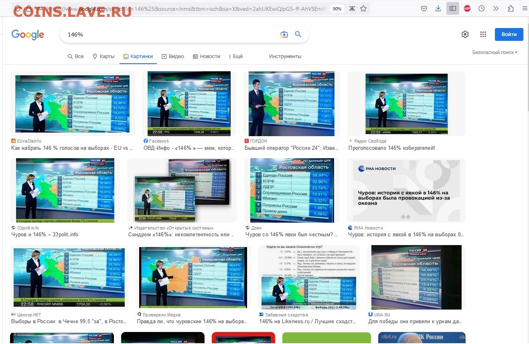The height and width of the screenshot is (344, 529).
Task: Select the Картинки tab
Action: (x=138, y=56)
